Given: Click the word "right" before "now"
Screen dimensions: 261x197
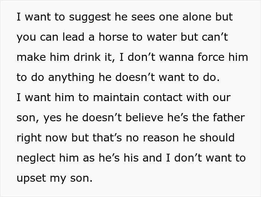Looking at the screenshot, I should [29, 138].
